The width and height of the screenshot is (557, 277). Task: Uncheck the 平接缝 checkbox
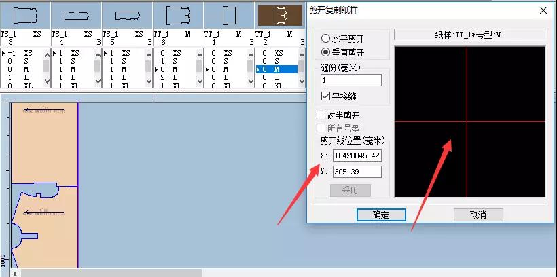tap(325, 96)
